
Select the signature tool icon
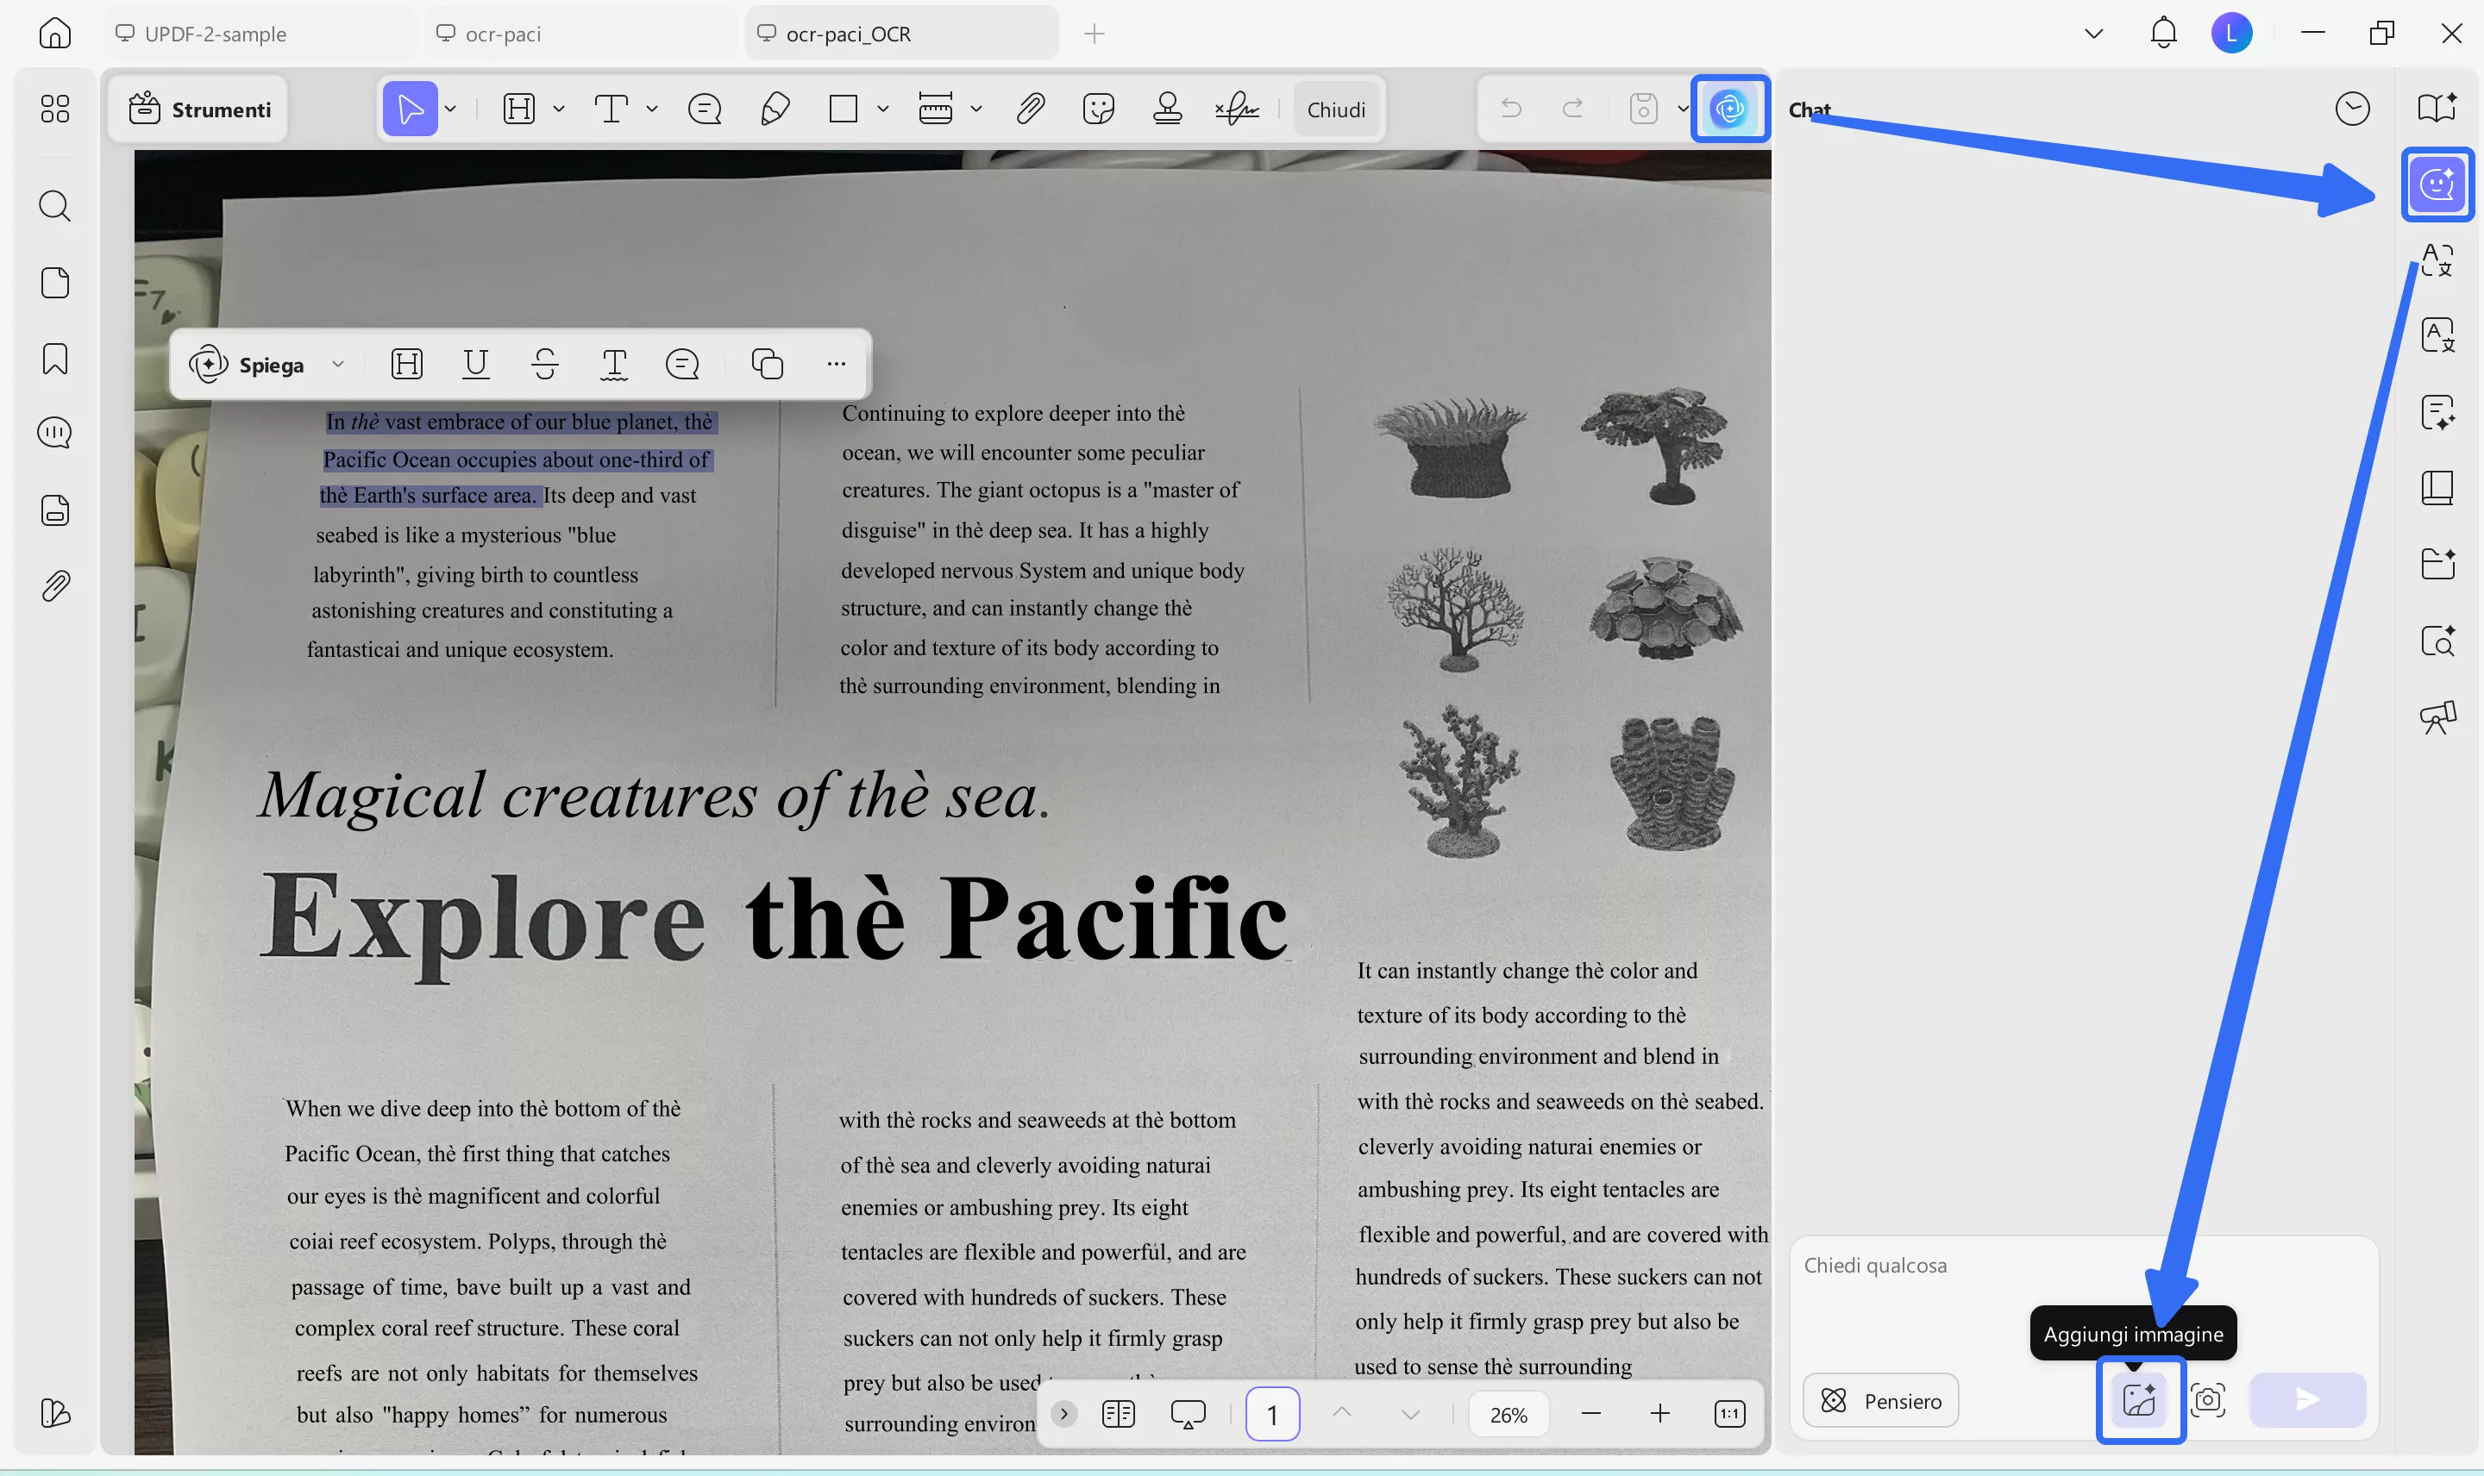pyautogui.click(x=1237, y=109)
